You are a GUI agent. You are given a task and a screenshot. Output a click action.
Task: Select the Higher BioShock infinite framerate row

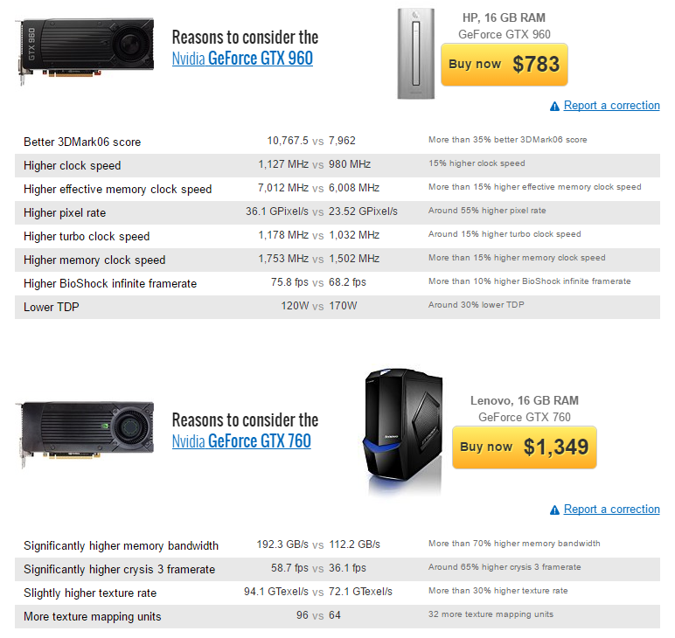(x=337, y=283)
